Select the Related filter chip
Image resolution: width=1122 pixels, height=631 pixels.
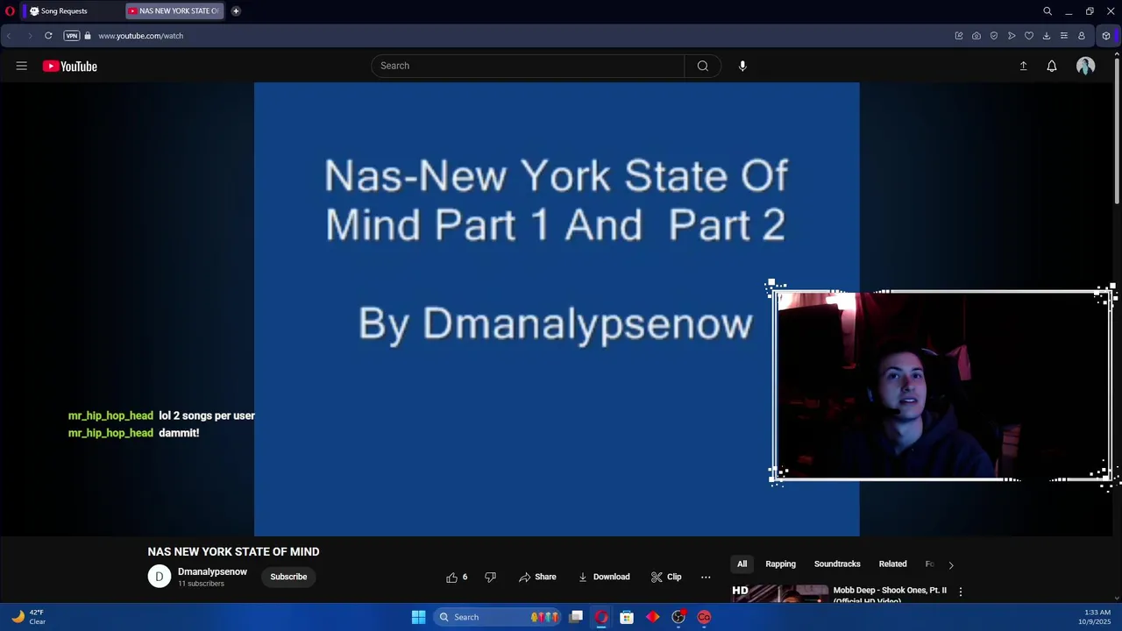pyautogui.click(x=892, y=564)
